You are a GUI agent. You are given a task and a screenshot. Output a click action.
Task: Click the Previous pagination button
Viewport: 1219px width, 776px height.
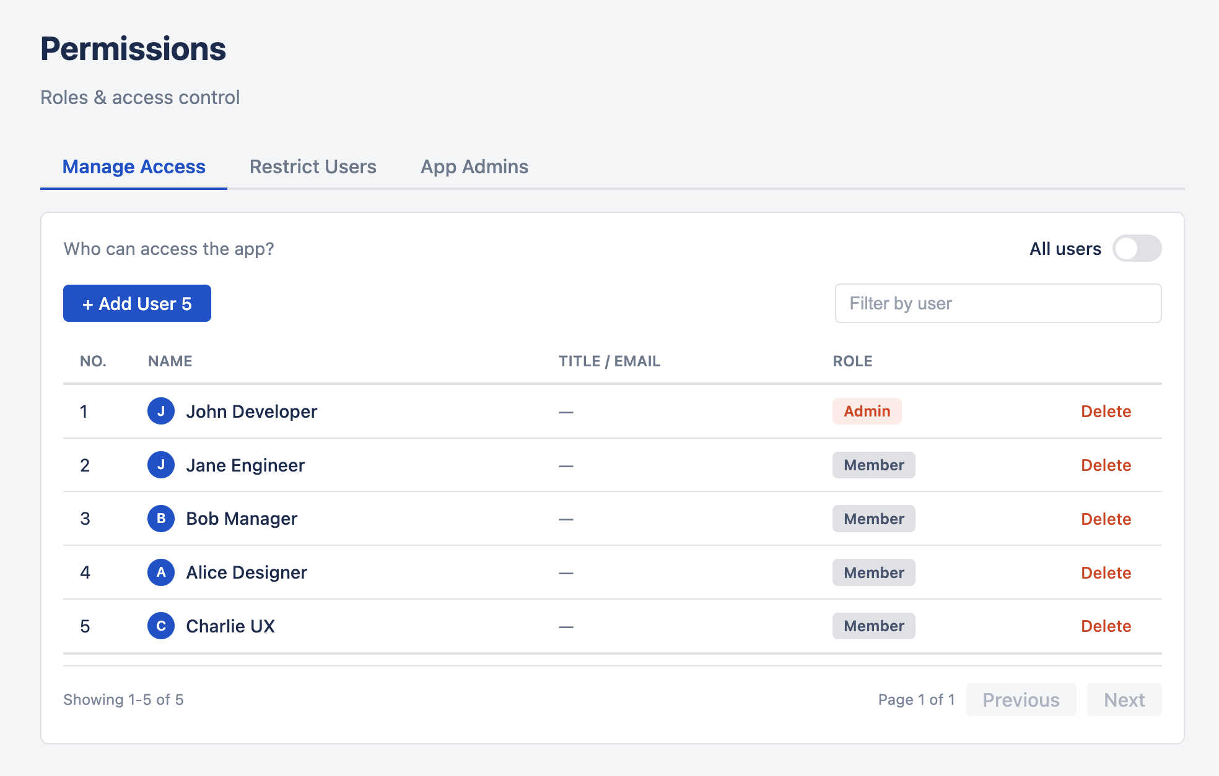(x=1021, y=699)
